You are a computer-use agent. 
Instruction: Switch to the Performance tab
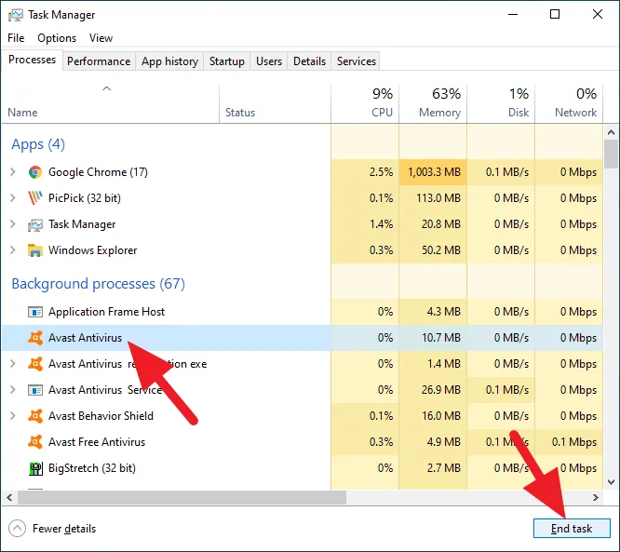point(99,61)
